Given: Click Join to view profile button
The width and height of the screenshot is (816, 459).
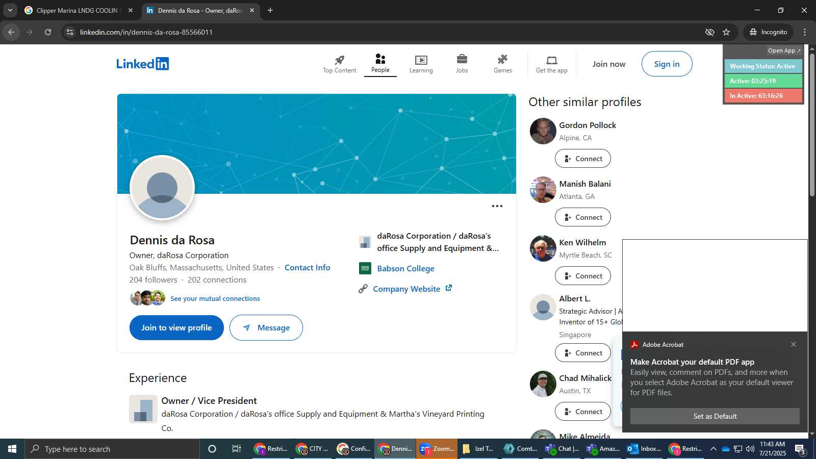Looking at the screenshot, I should [176, 327].
